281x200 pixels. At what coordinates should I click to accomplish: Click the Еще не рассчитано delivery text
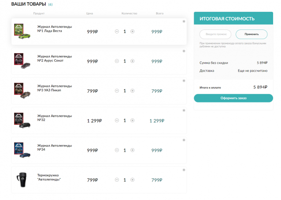pyautogui.click(x=253, y=71)
